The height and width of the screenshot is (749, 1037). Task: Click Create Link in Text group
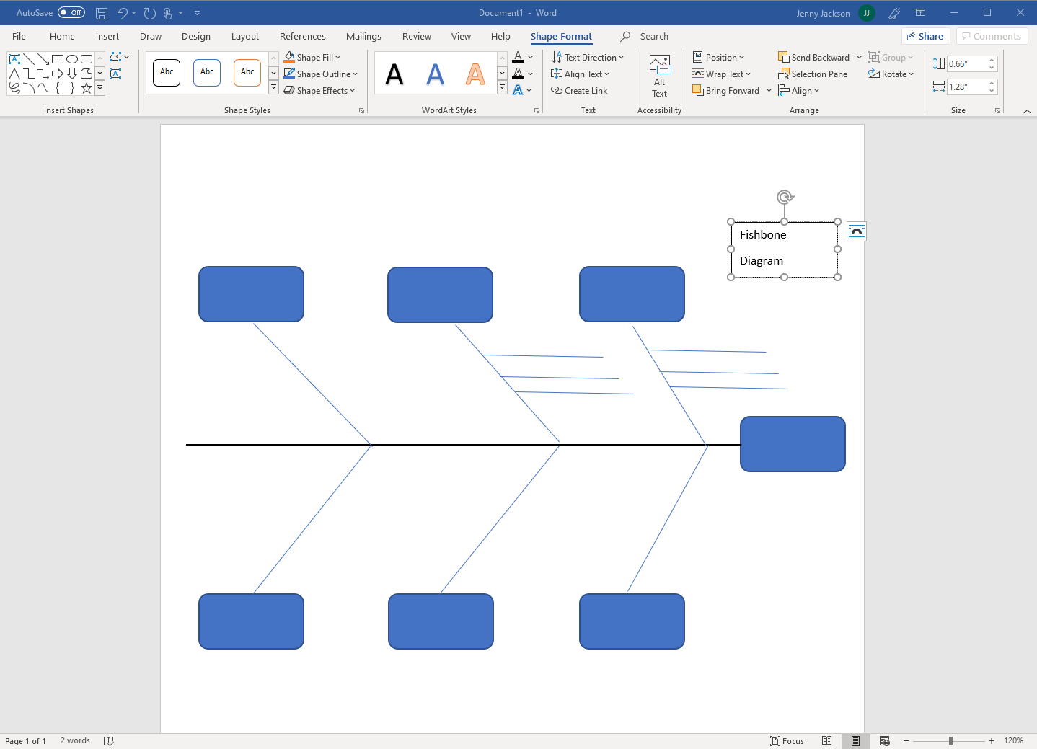pos(579,91)
